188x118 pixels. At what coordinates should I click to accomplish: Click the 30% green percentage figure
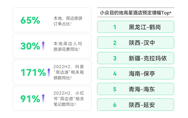tap(30, 46)
